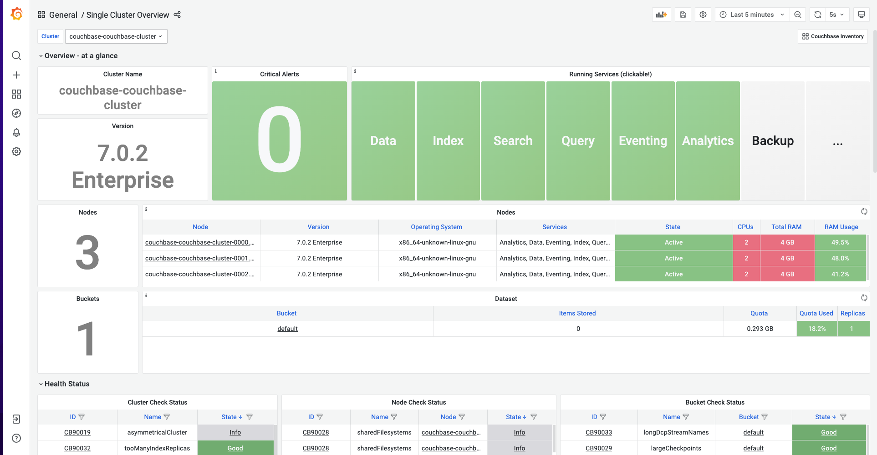
Task: Open the Last 5 minutes time picker
Action: pyautogui.click(x=752, y=15)
